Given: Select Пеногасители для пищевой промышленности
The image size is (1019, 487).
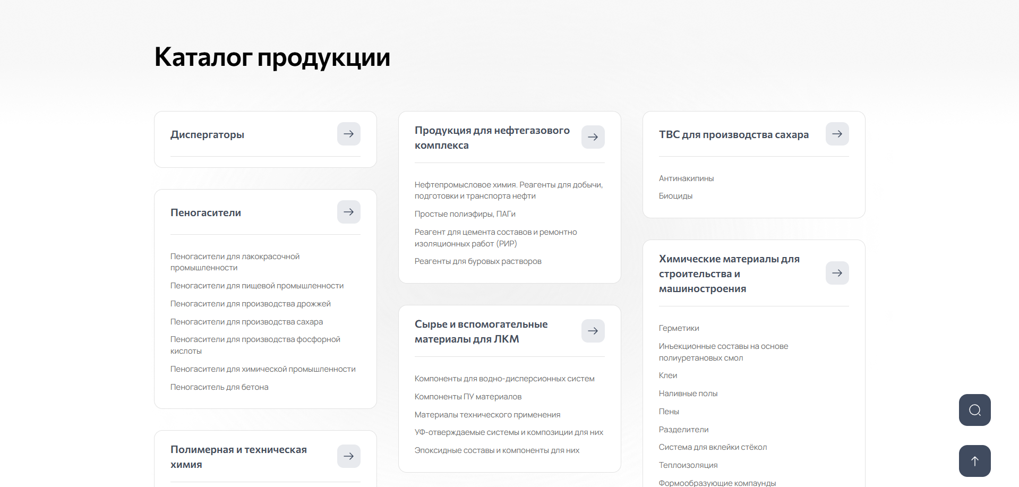Looking at the screenshot, I should click(257, 286).
